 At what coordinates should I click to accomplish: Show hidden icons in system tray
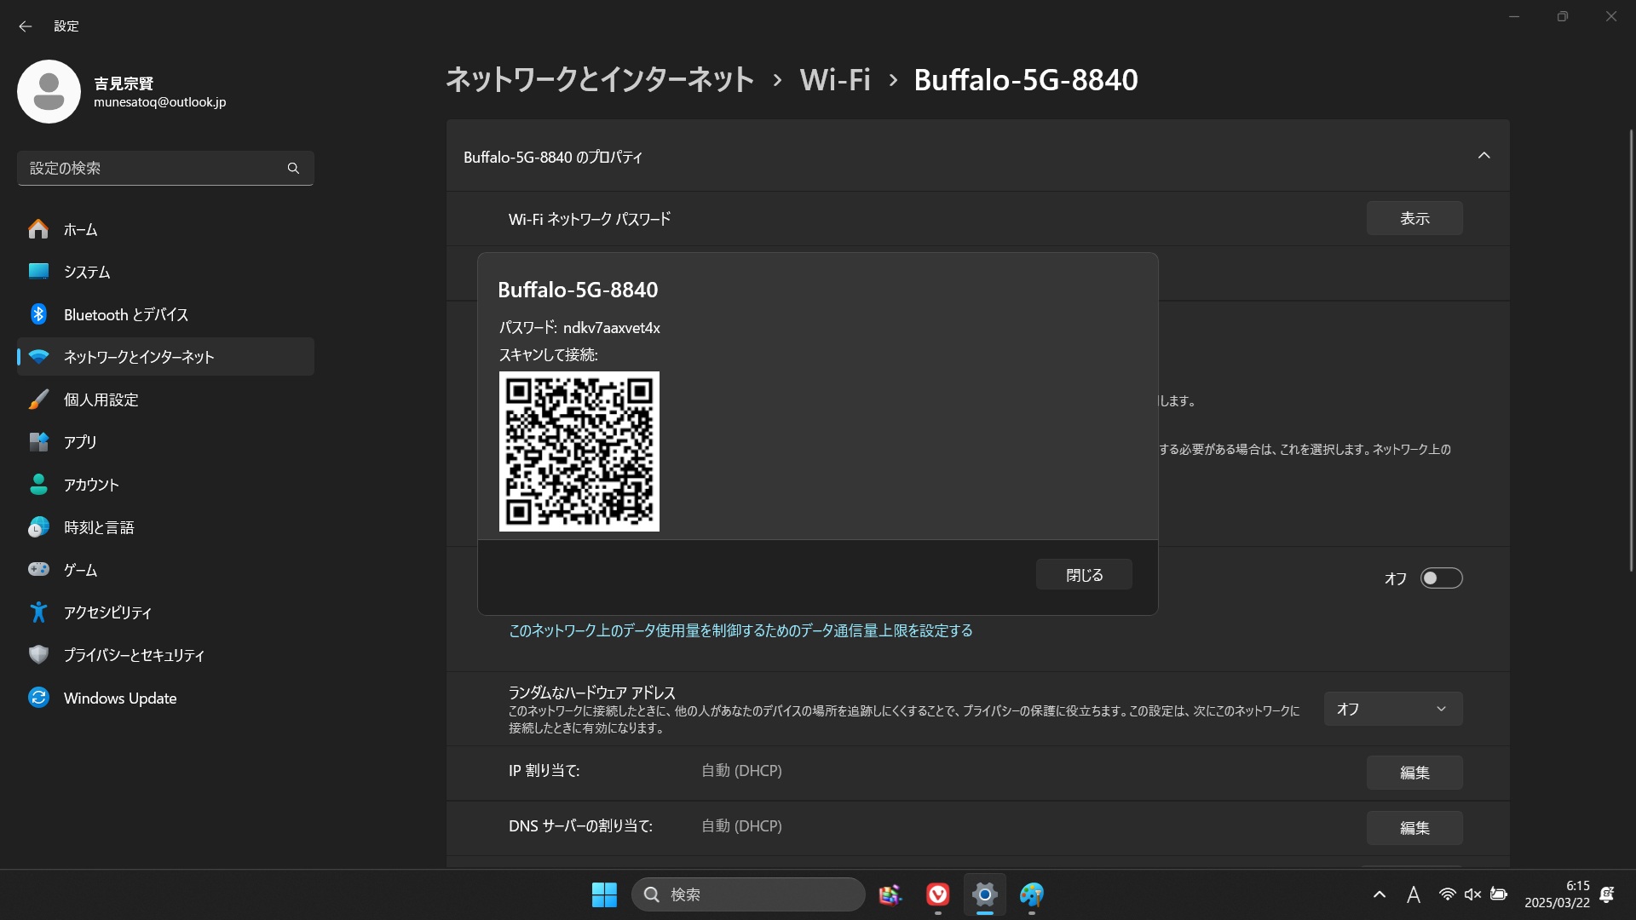click(1379, 894)
